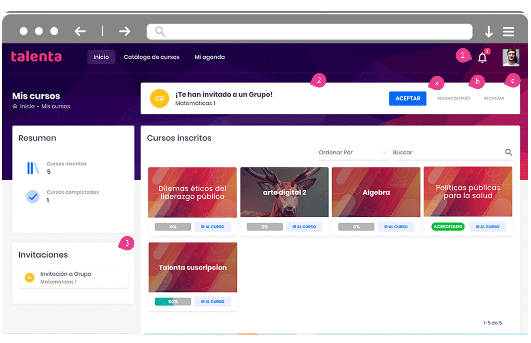Open the Ordenar Por dropdown
The width and height of the screenshot is (531, 343).
pyautogui.click(x=353, y=153)
